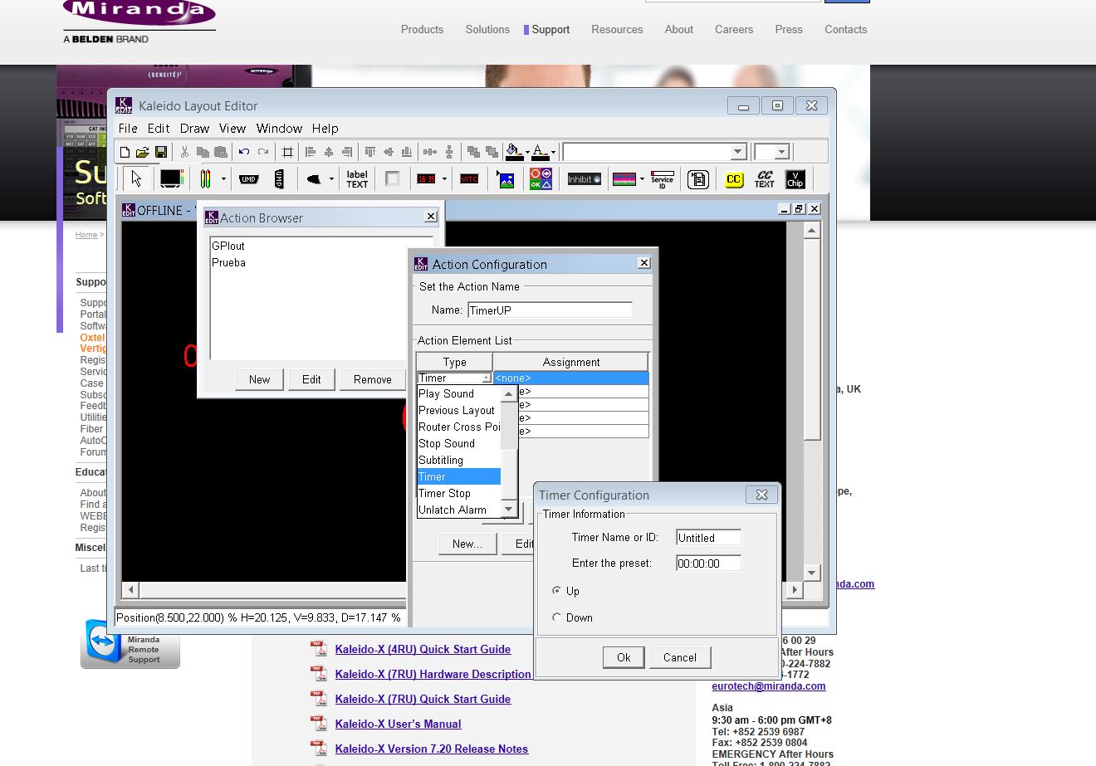Click type list scrollbar down arrow
1096x766 pixels.
(x=509, y=510)
